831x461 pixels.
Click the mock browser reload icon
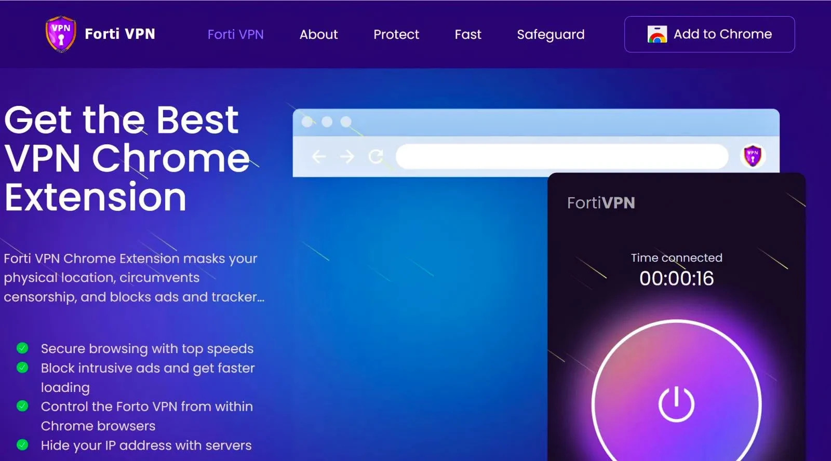pos(376,156)
